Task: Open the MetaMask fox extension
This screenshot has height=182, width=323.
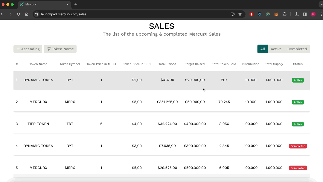Action: pyautogui.click(x=276, y=14)
